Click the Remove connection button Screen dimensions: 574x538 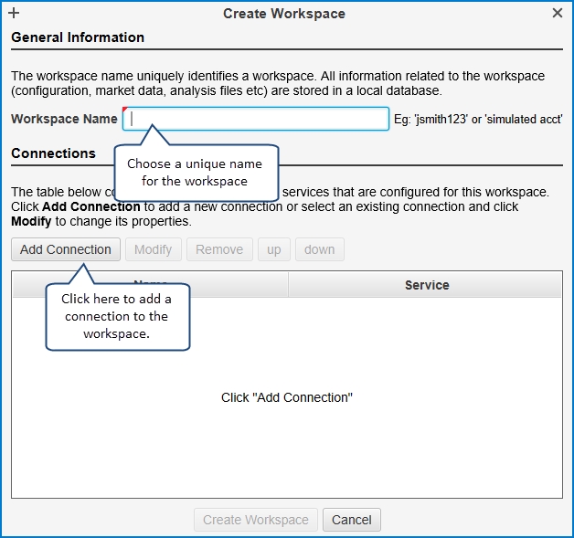[219, 249]
